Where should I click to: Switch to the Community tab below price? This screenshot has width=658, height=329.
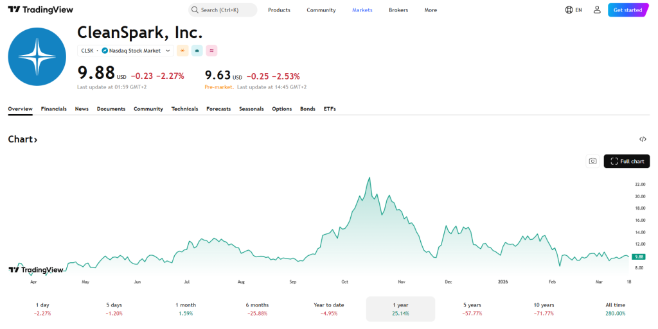(x=148, y=109)
